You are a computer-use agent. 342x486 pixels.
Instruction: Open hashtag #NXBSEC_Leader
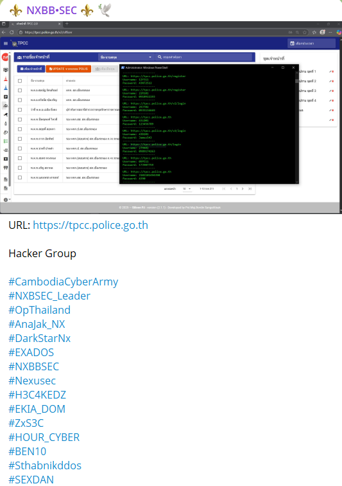pyautogui.click(x=49, y=296)
